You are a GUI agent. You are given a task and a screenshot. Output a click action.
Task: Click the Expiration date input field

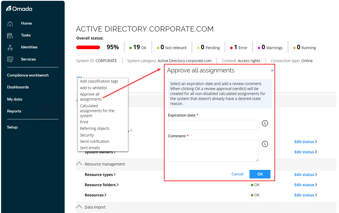click(214, 125)
